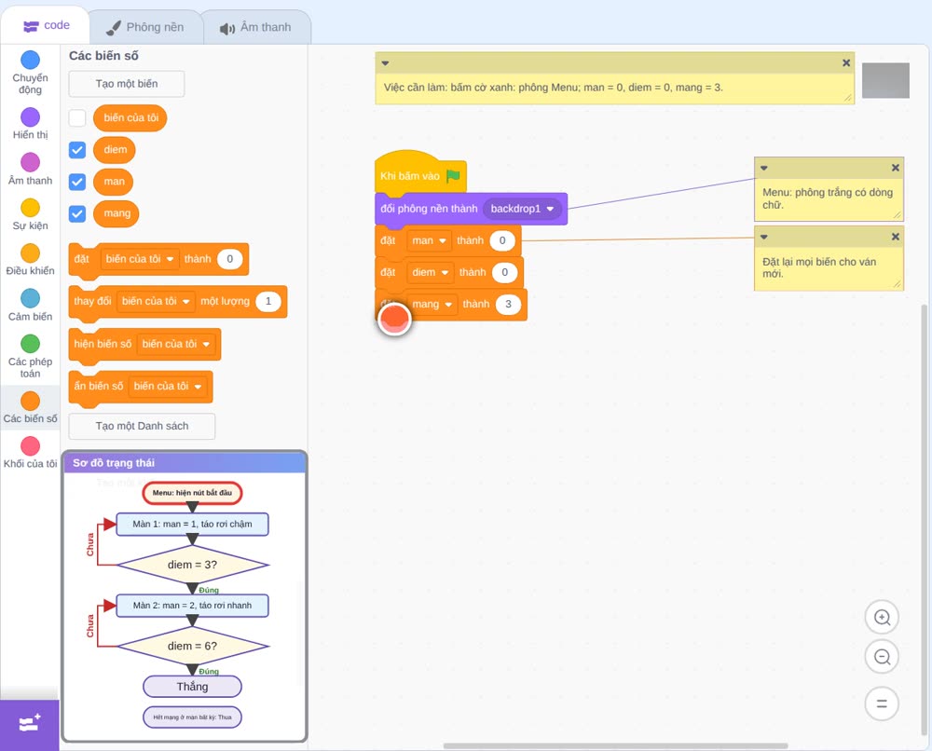Close the Menu backdrop comment note
Viewport: 932px width, 751px height.
coord(895,168)
